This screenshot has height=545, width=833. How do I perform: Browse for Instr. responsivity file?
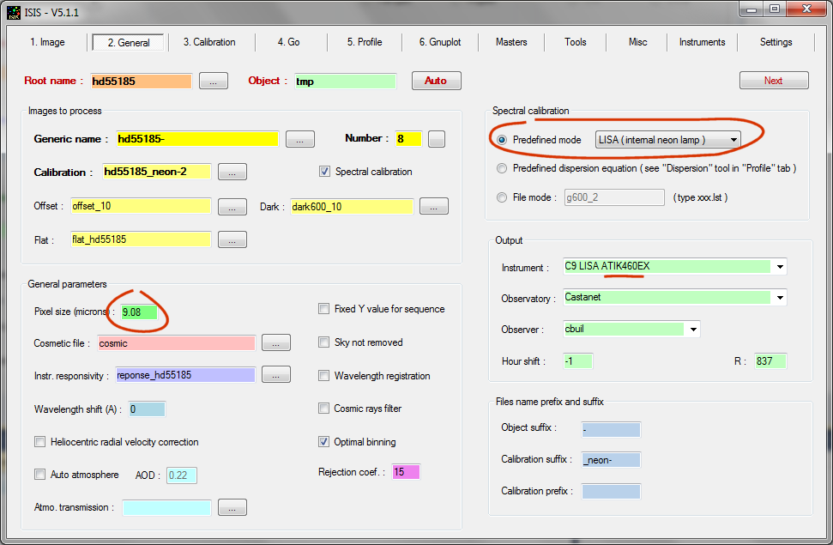coord(275,375)
